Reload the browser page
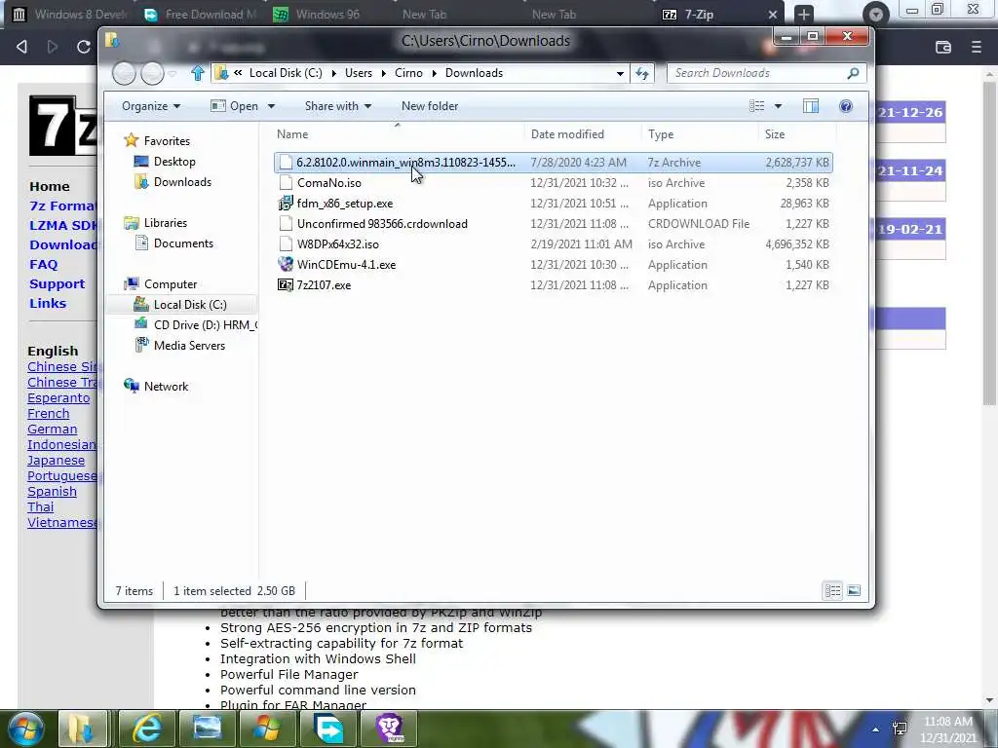Screen dimensions: 998x748 (84, 47)
